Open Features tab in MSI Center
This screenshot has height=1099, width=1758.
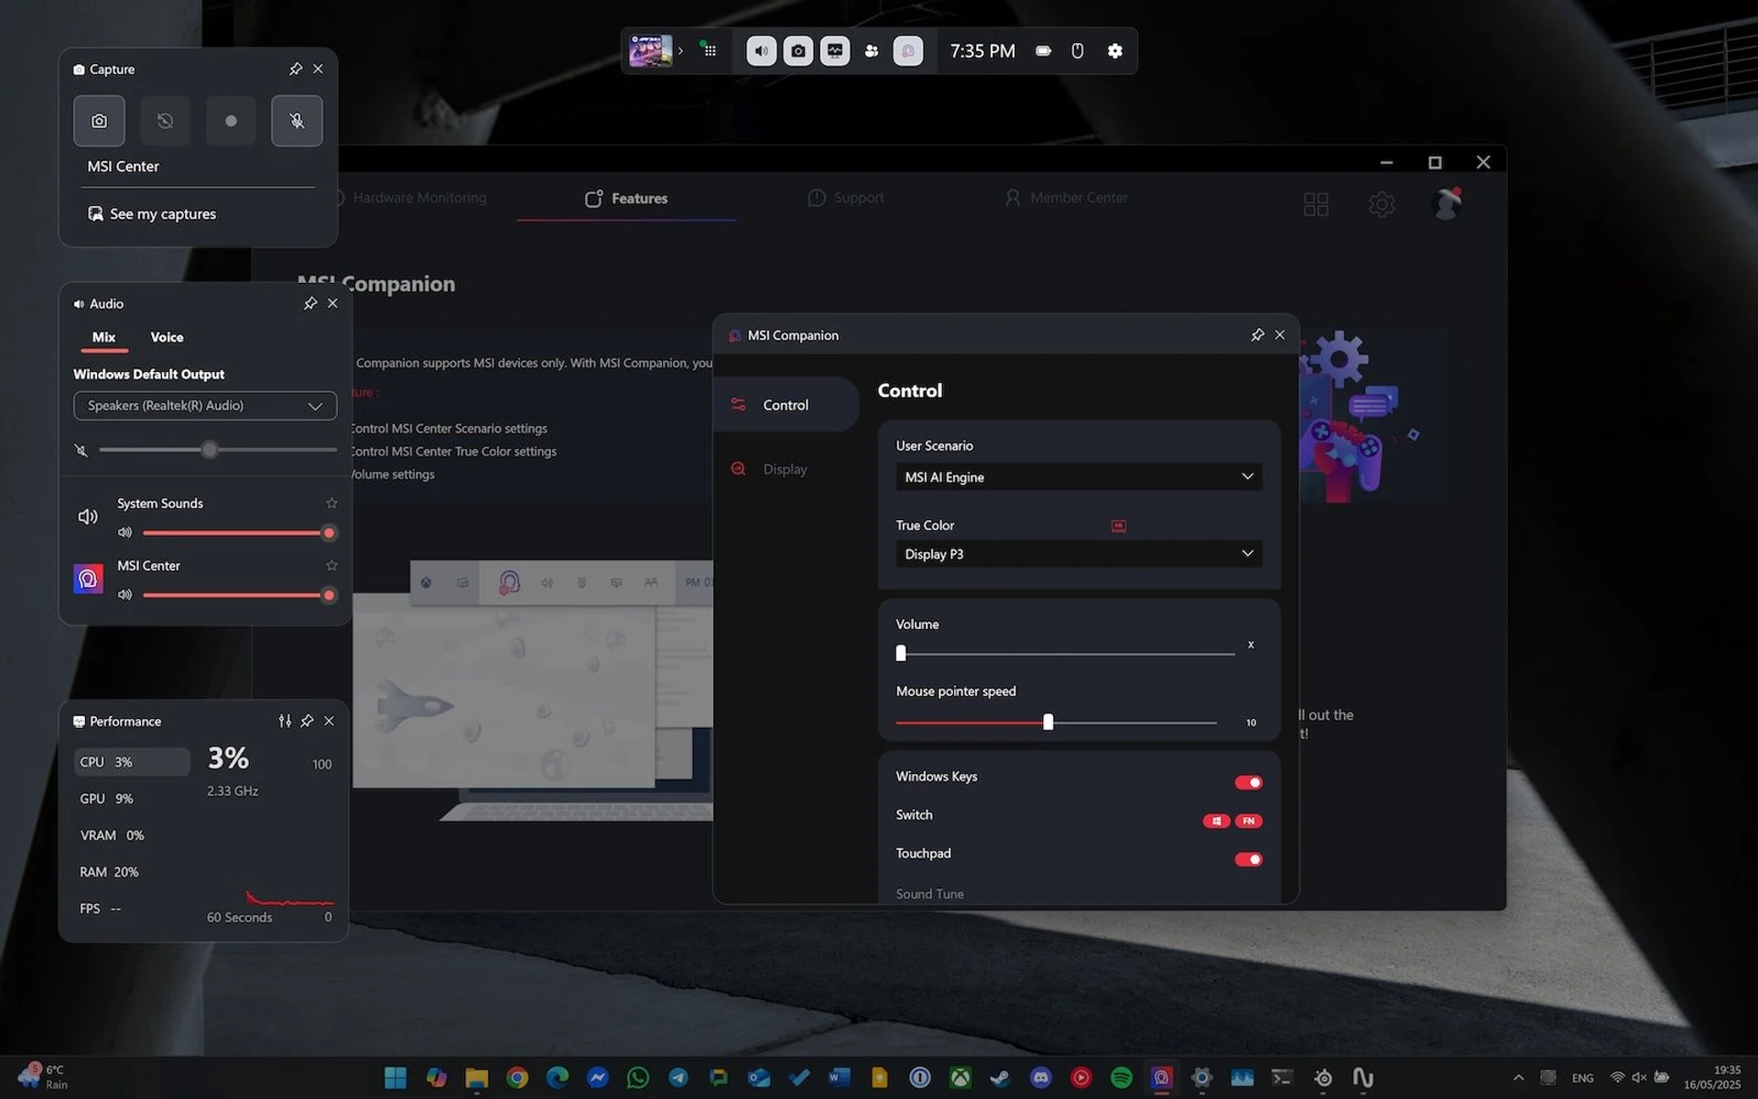[x=626, y=198]
